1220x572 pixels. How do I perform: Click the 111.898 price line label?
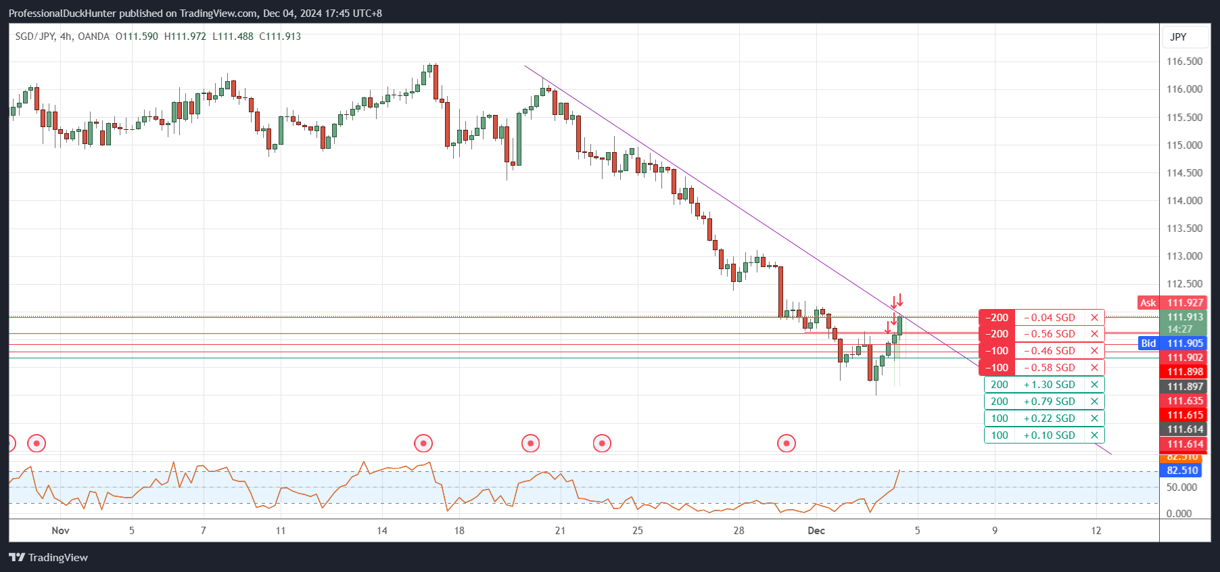click(x=1185, y=372)
